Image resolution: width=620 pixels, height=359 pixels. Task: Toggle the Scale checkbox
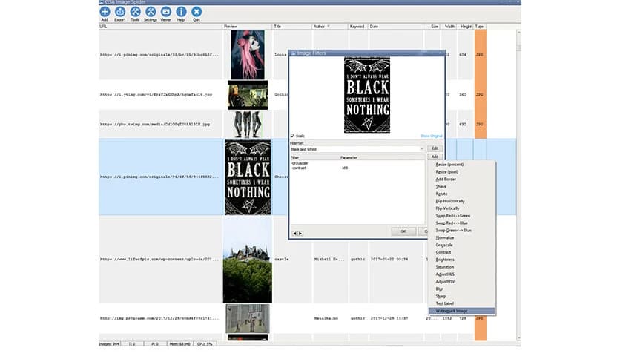tap(293, 136)
